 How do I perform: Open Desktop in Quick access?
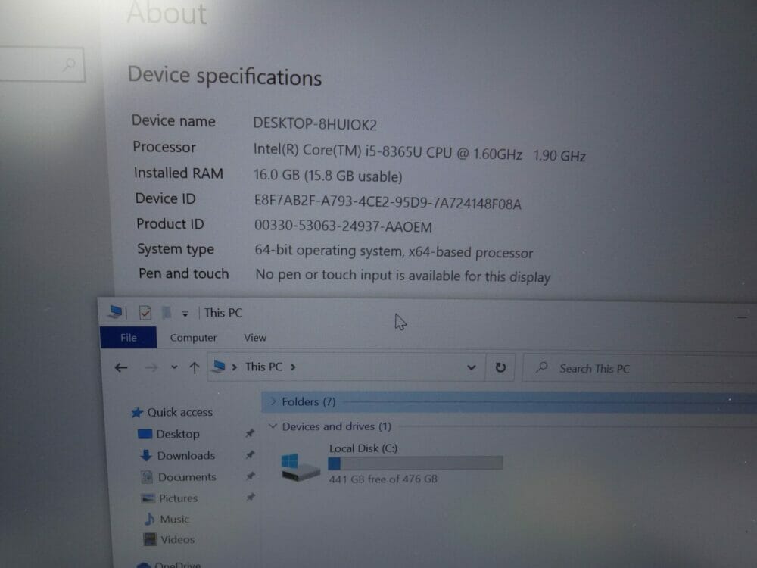click(178, 434)
